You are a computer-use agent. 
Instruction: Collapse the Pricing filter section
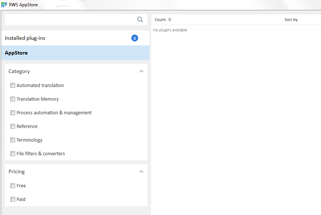pyautogui.click(x=141, y=171)
